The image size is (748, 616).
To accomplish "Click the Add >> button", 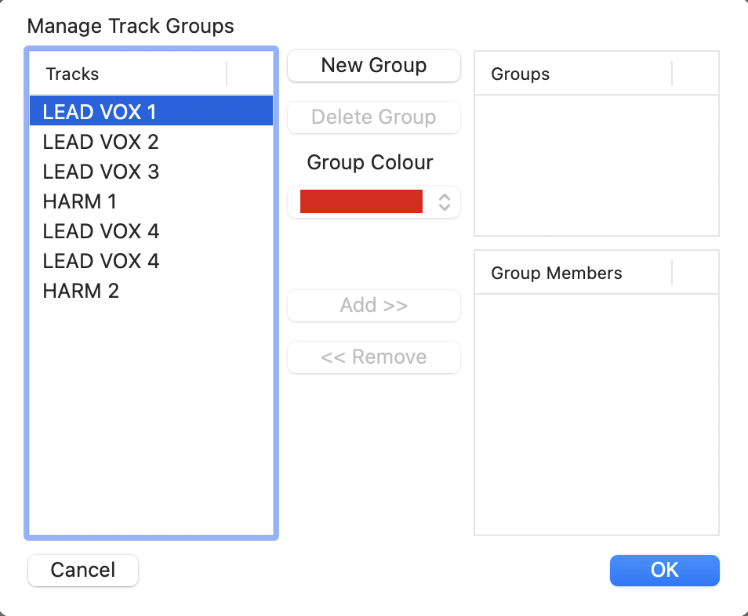I will [x=374, y=305].
